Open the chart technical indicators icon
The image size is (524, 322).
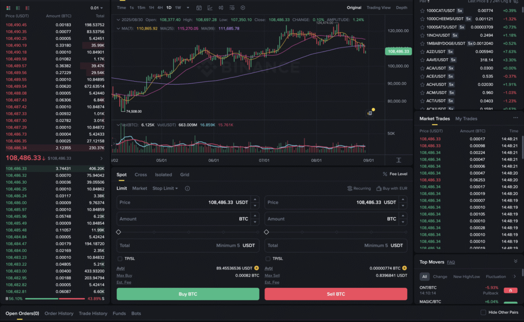pos(210,8)
